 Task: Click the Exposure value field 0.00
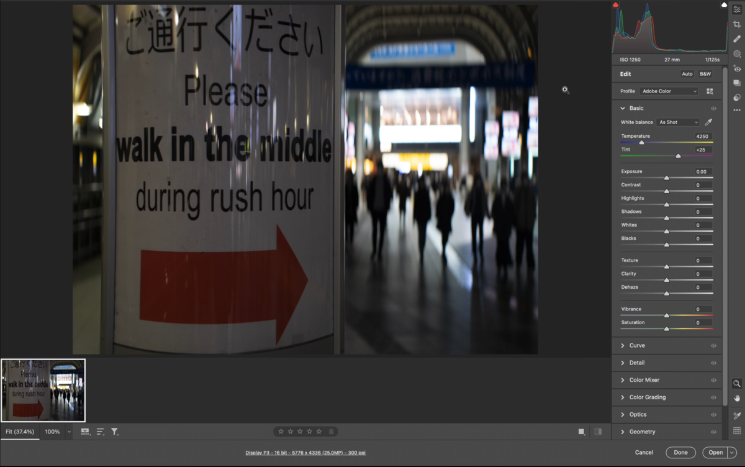703,172
